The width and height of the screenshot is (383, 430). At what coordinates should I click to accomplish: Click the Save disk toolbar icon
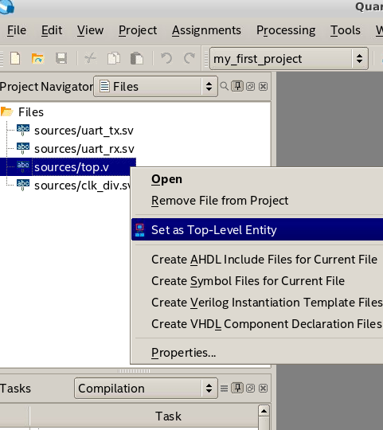coord(61,58)
